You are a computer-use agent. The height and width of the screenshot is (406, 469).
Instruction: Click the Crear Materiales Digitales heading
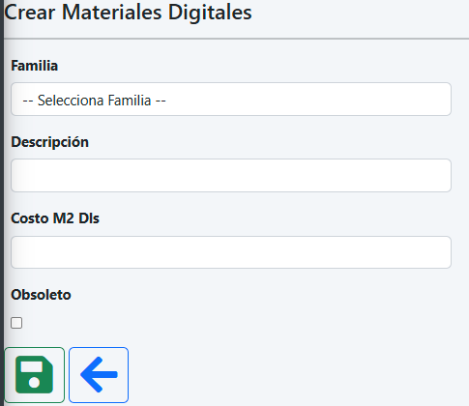click(128, 13)
